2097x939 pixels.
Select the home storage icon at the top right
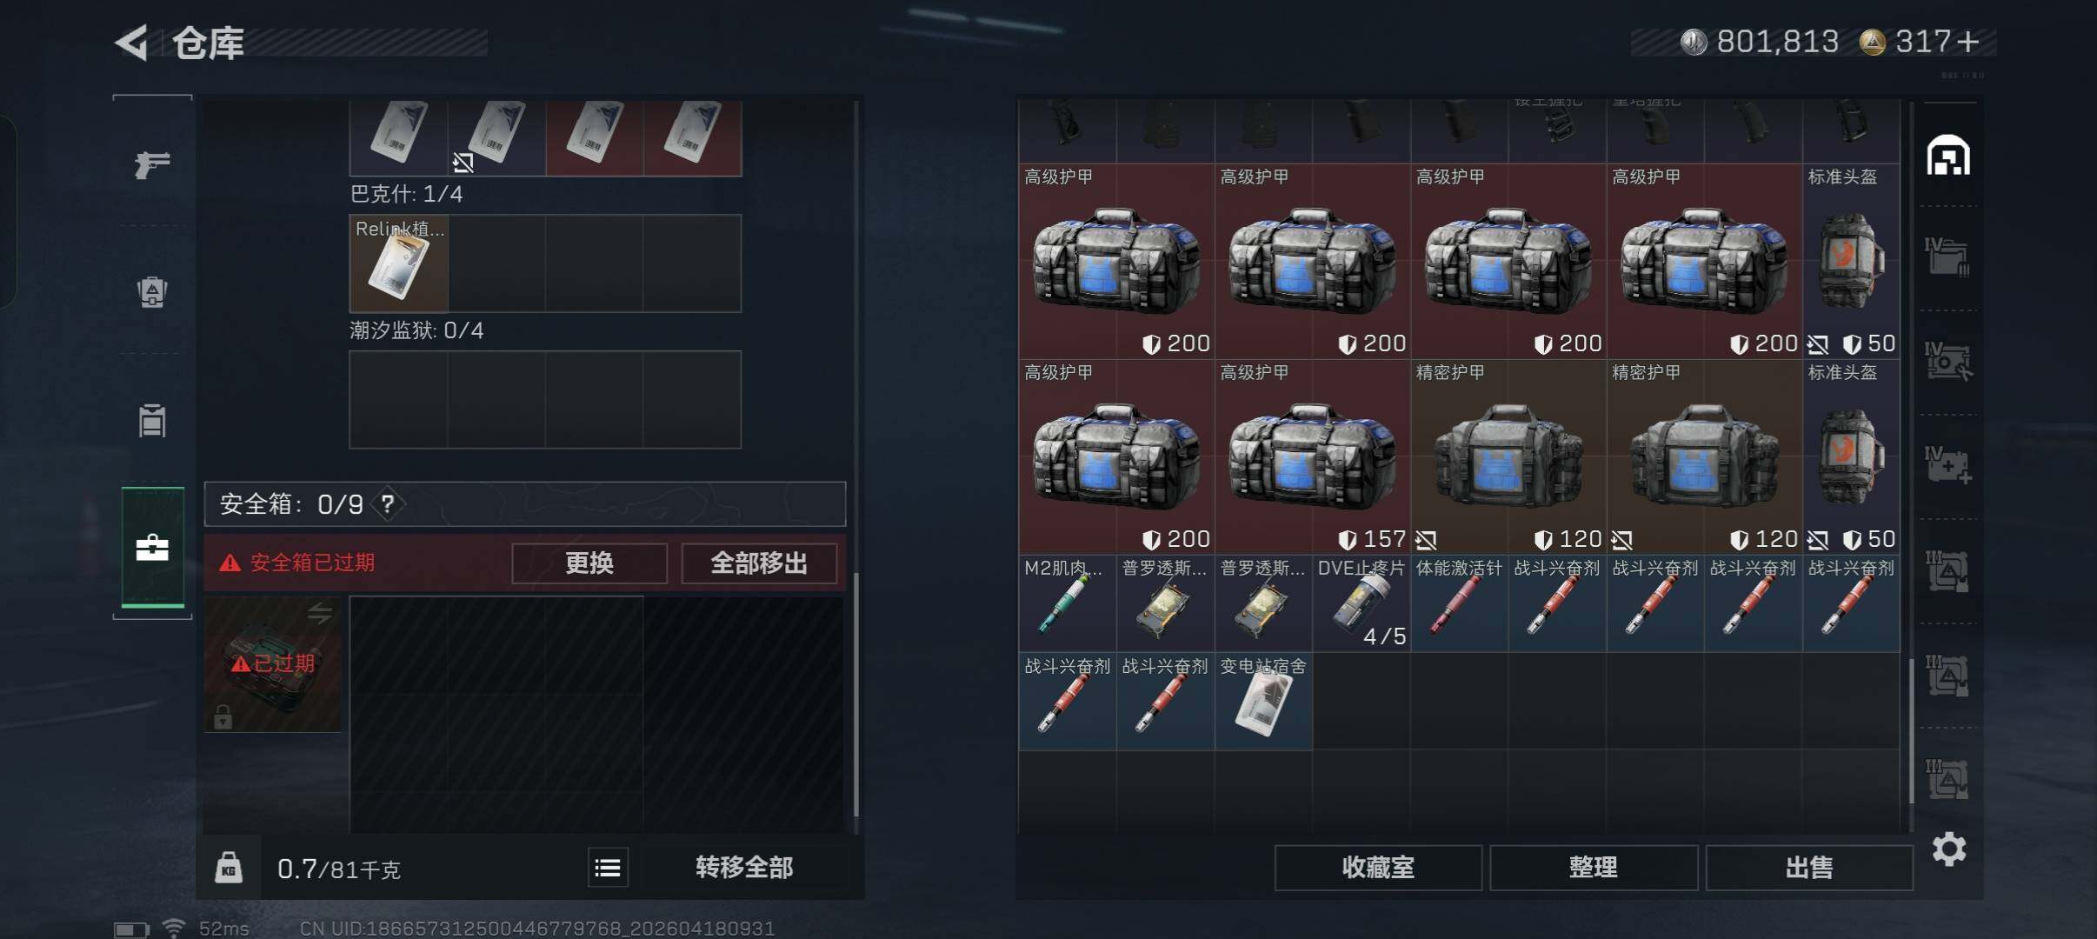coord(1948,156)
